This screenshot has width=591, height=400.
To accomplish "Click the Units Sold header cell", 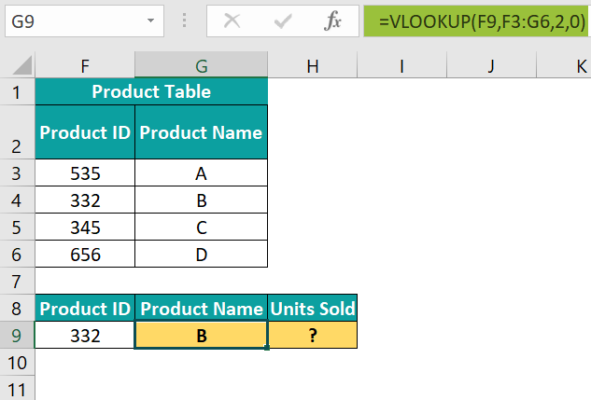I will (x=313, y=309).
